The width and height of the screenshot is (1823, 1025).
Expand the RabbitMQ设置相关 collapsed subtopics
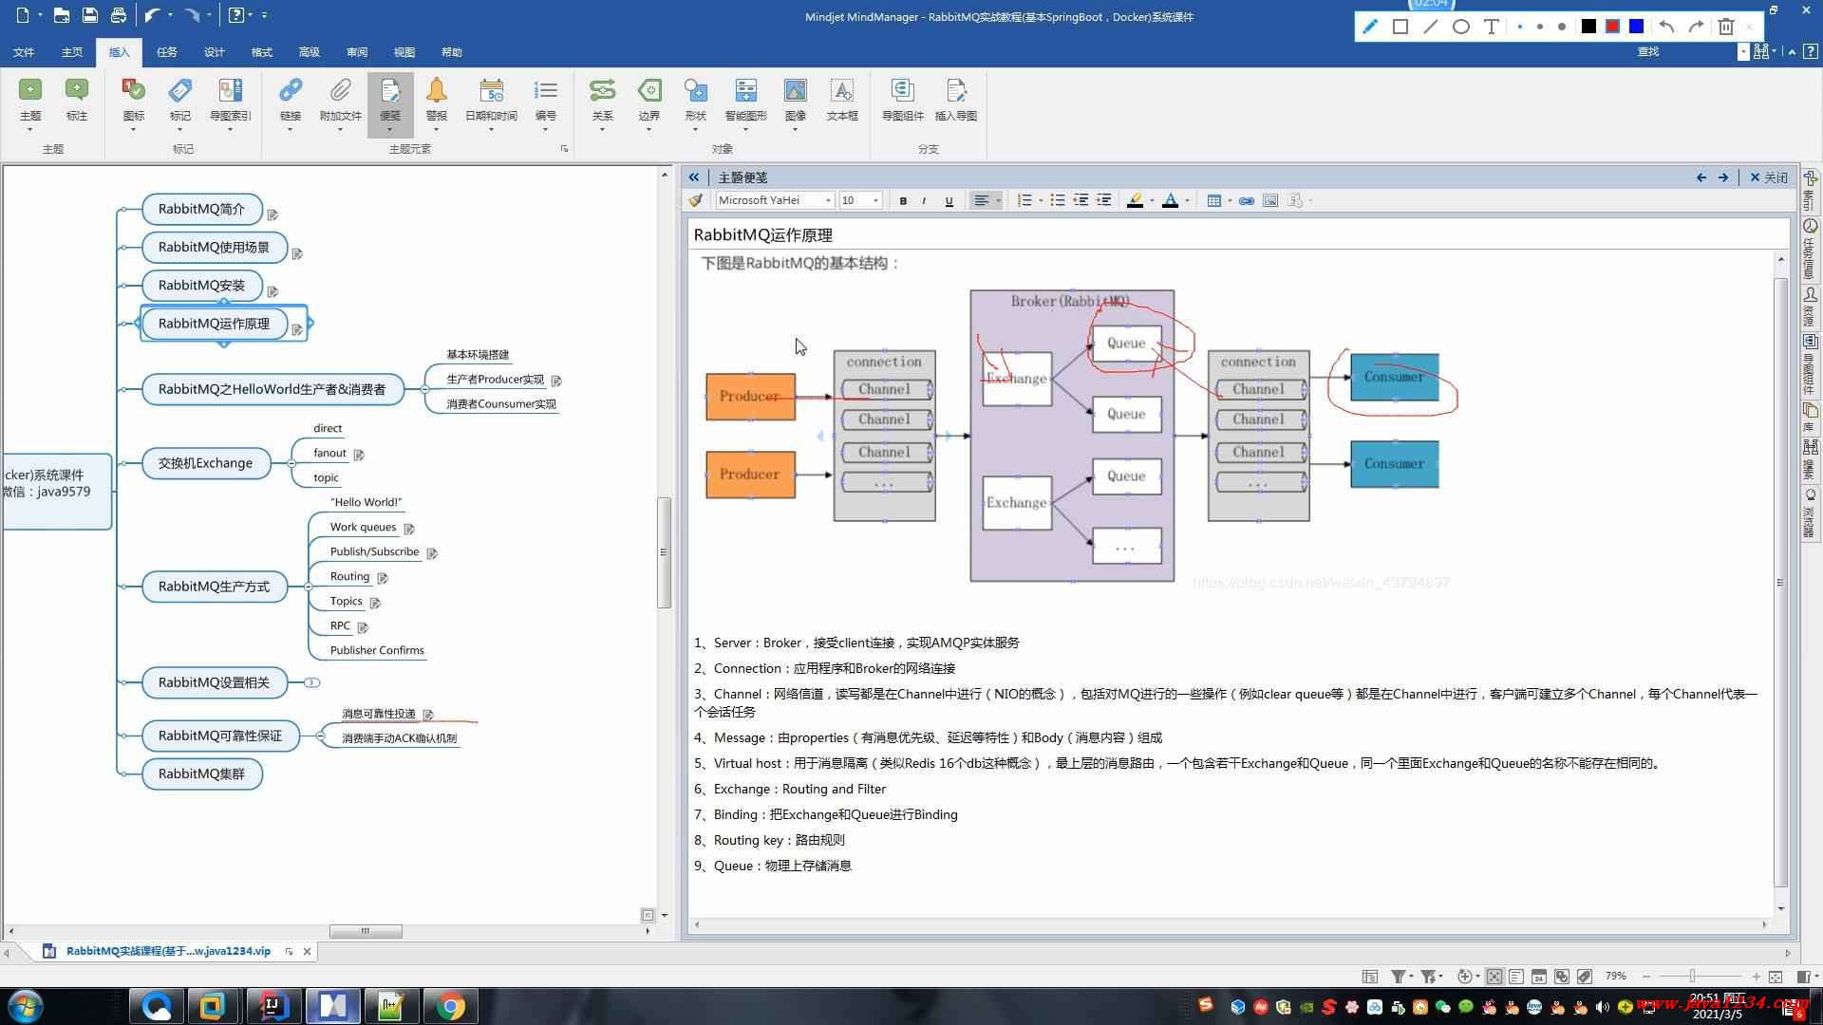tap(311, 682)
